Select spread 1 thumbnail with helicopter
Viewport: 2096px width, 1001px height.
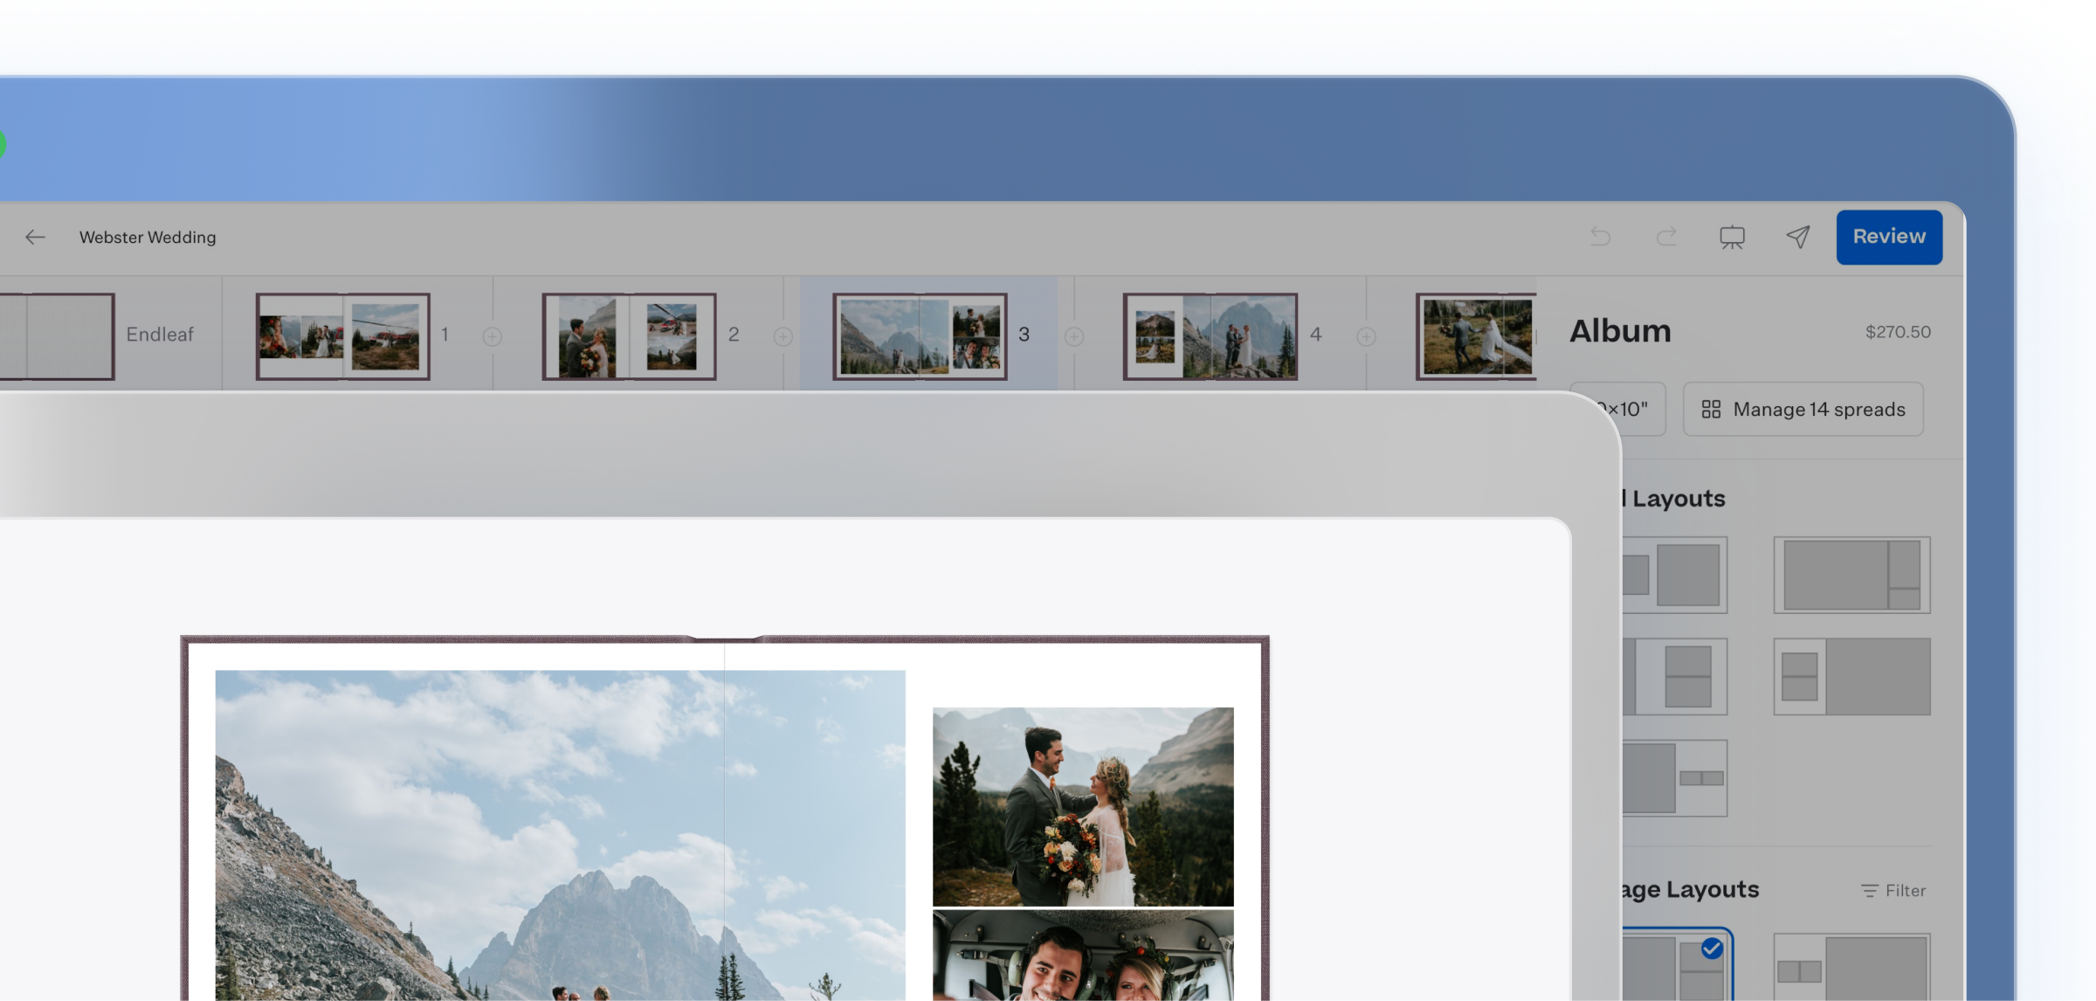tap(343, 336)
